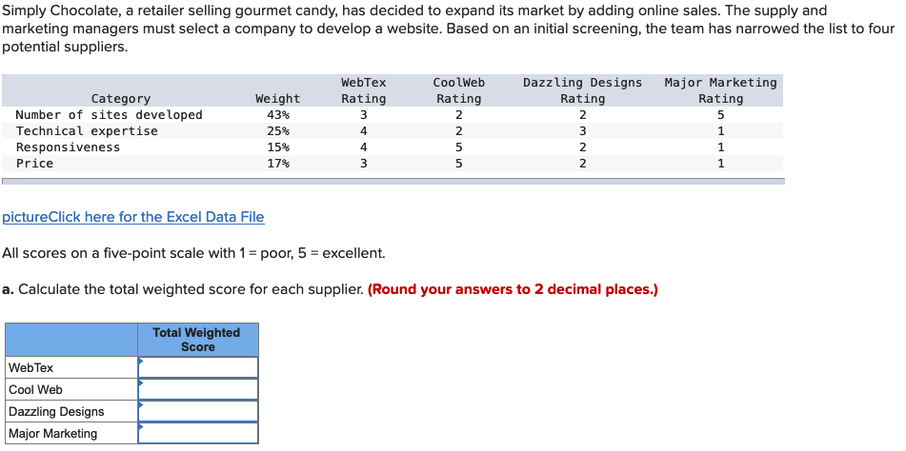Select the Cool Web score input box
This screenshot has height=451, width=906.
[198, 389]
